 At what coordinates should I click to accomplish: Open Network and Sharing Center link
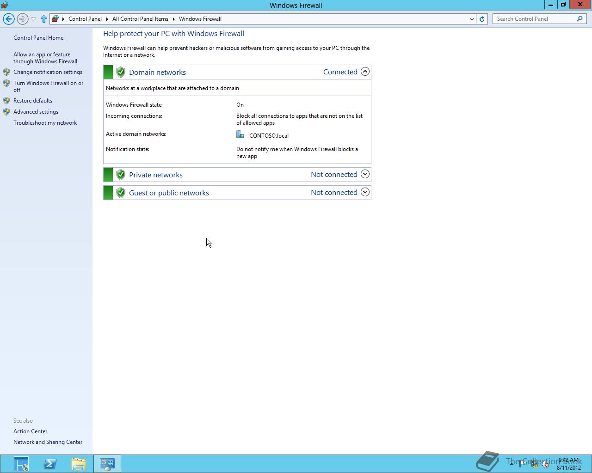[48, 442]
